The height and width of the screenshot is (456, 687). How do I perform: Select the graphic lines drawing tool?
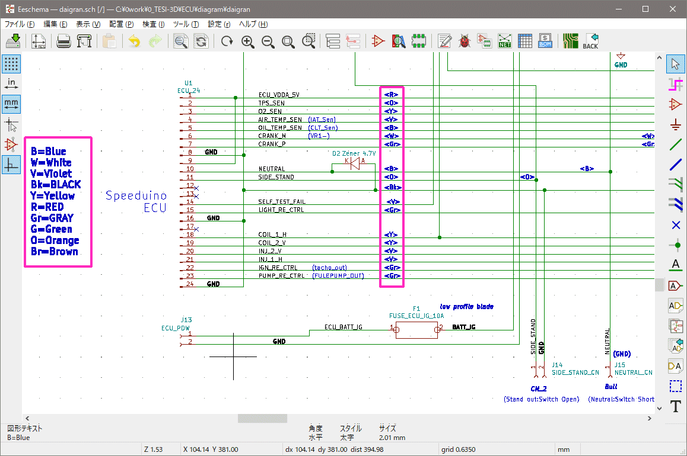tap(676, 386)
